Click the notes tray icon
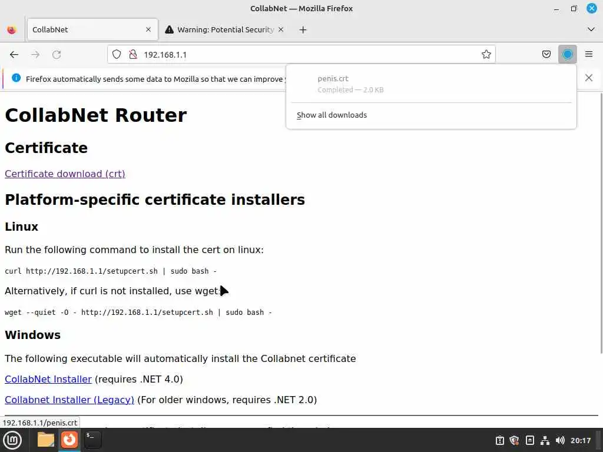Image resolution: width=603 pixels, height=452 pixels. click(x=529, y=440)
